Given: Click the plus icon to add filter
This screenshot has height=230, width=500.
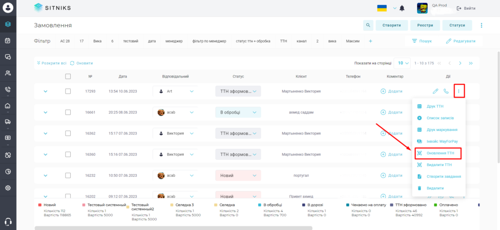Looking at the screenshot, I should 370,41.
